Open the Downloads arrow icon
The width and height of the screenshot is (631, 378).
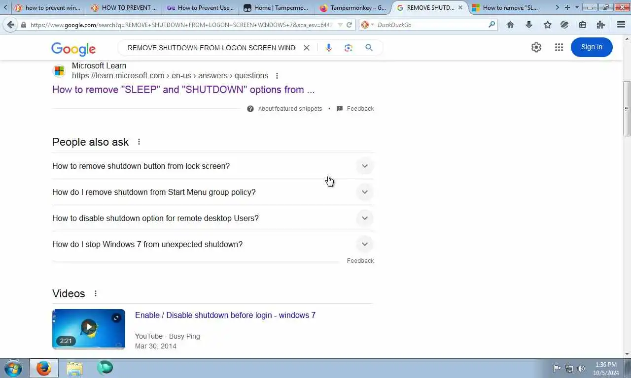pyautogui.click(x=529, y=25)
